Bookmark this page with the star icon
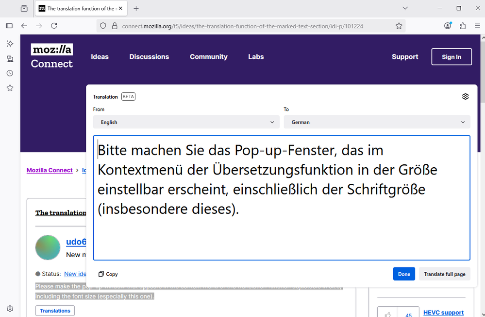Viewport: 485px width, 317px height. tap(399, 26)
